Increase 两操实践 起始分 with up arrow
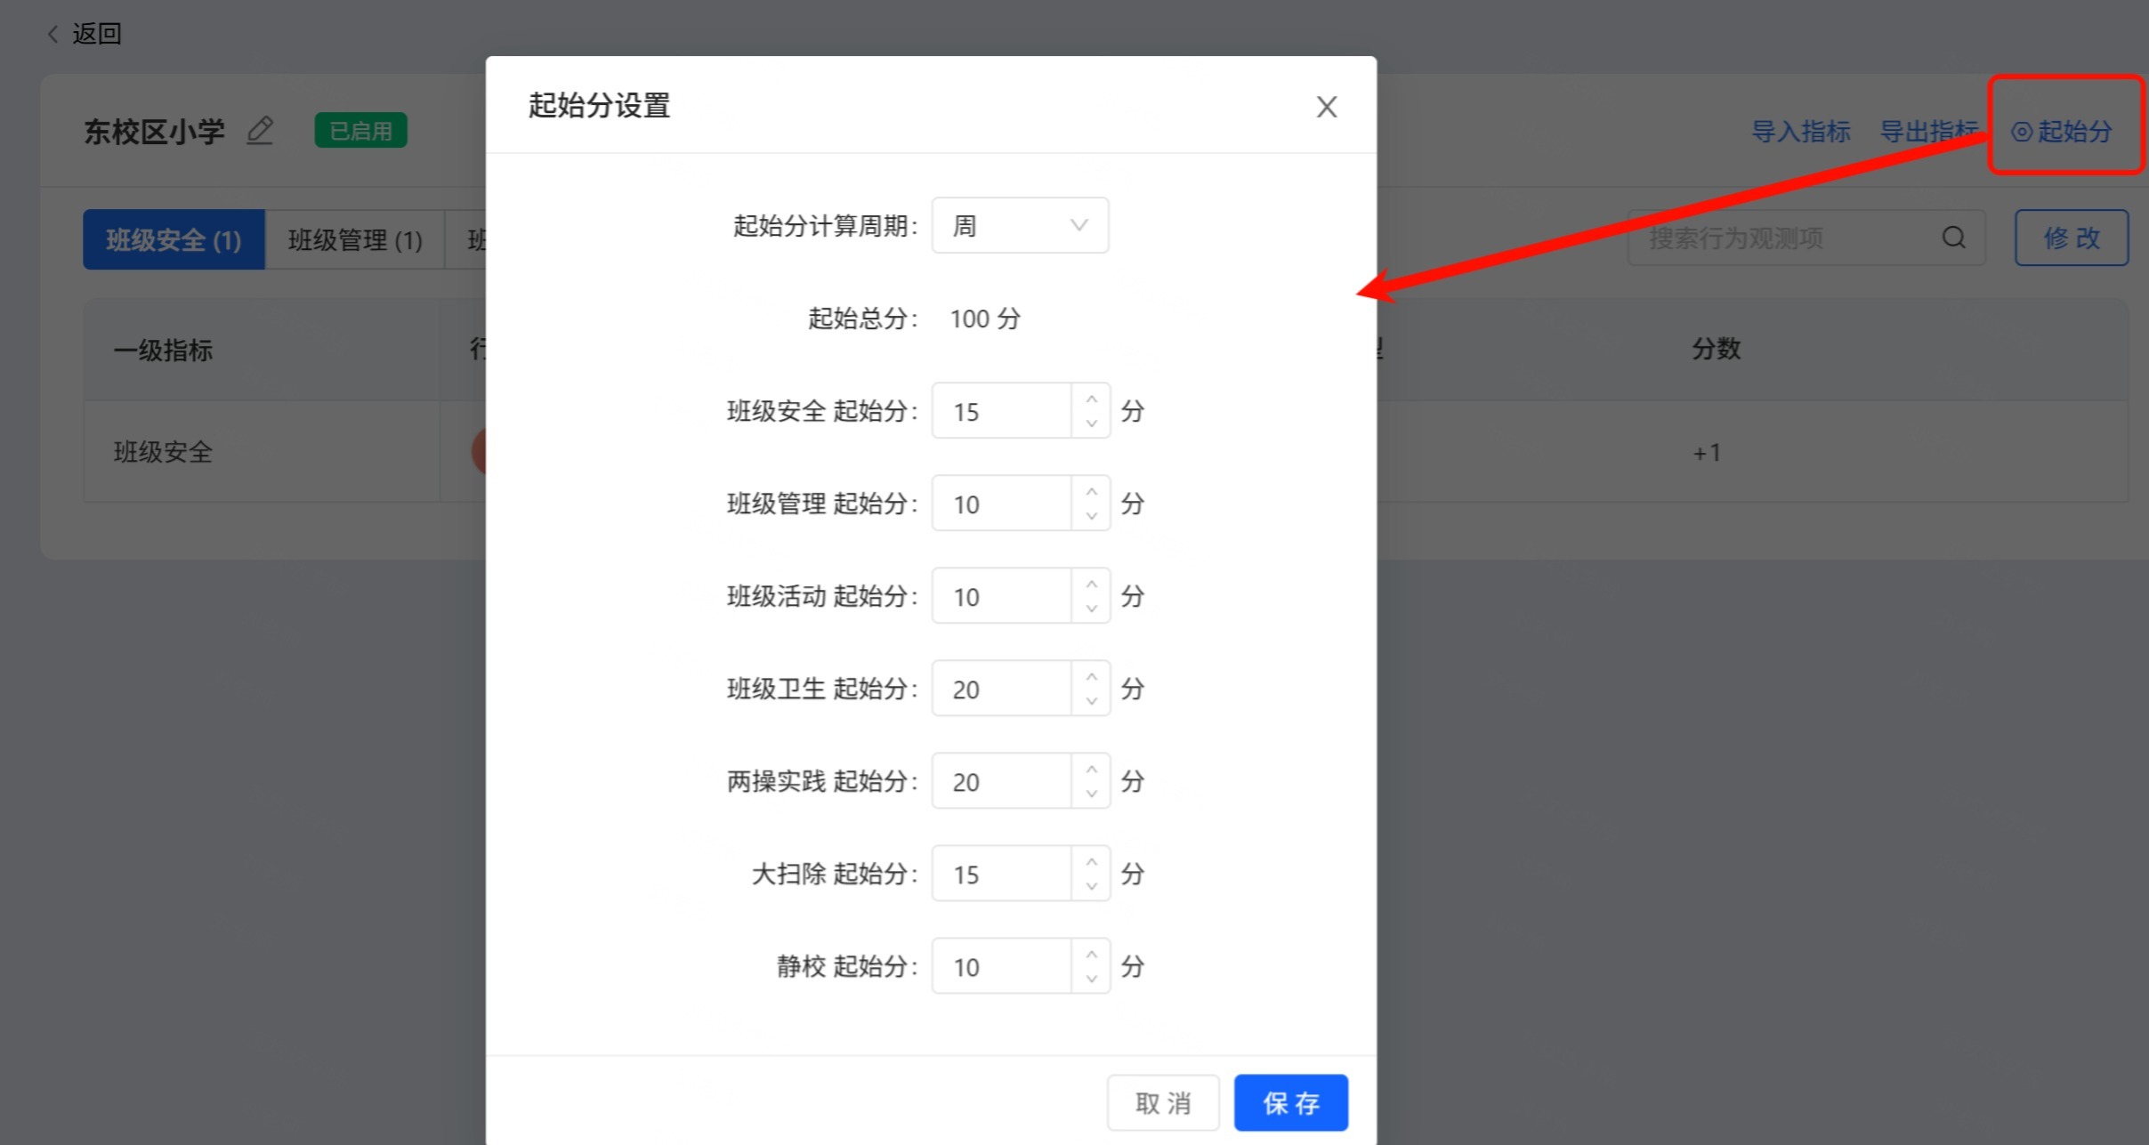Screen dimensions: 2149x1145 pos(1091,769)
